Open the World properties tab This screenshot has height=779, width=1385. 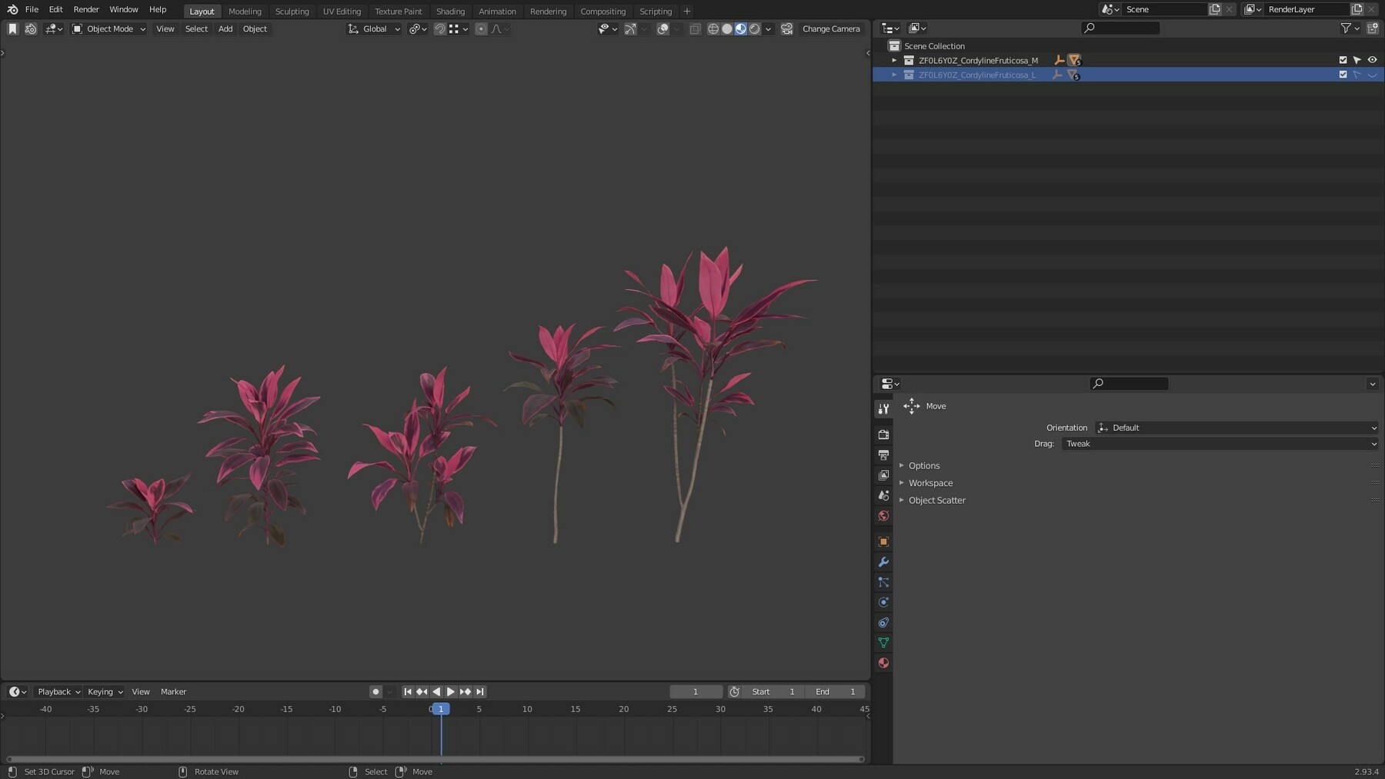click(883, 516)
